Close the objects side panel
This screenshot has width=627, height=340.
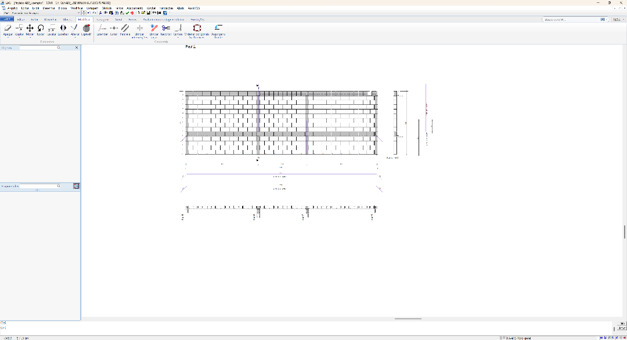click(x=77, y=47)
